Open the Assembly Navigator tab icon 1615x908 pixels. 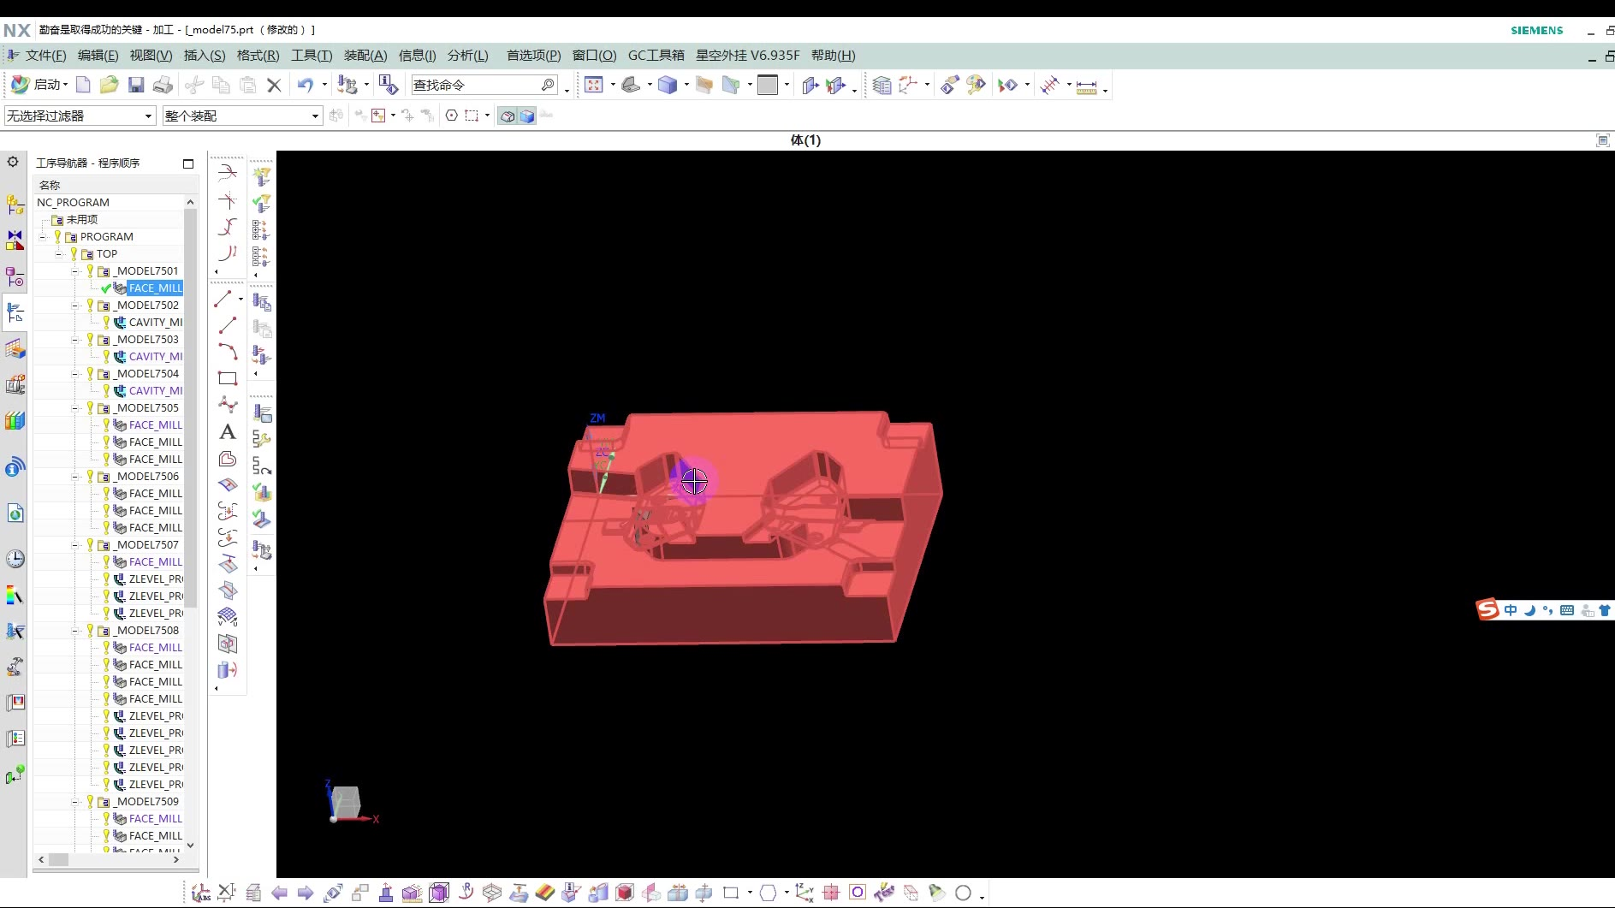(x=15, y=205)
